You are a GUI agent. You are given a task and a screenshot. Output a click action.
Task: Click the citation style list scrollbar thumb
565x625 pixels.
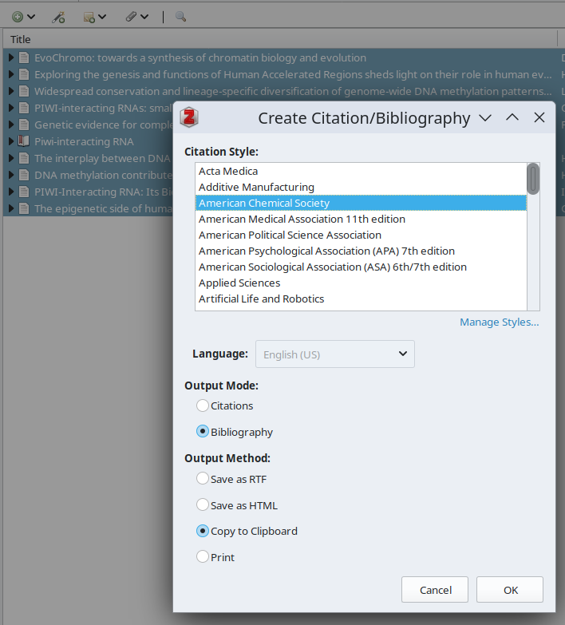click(533, 179)
